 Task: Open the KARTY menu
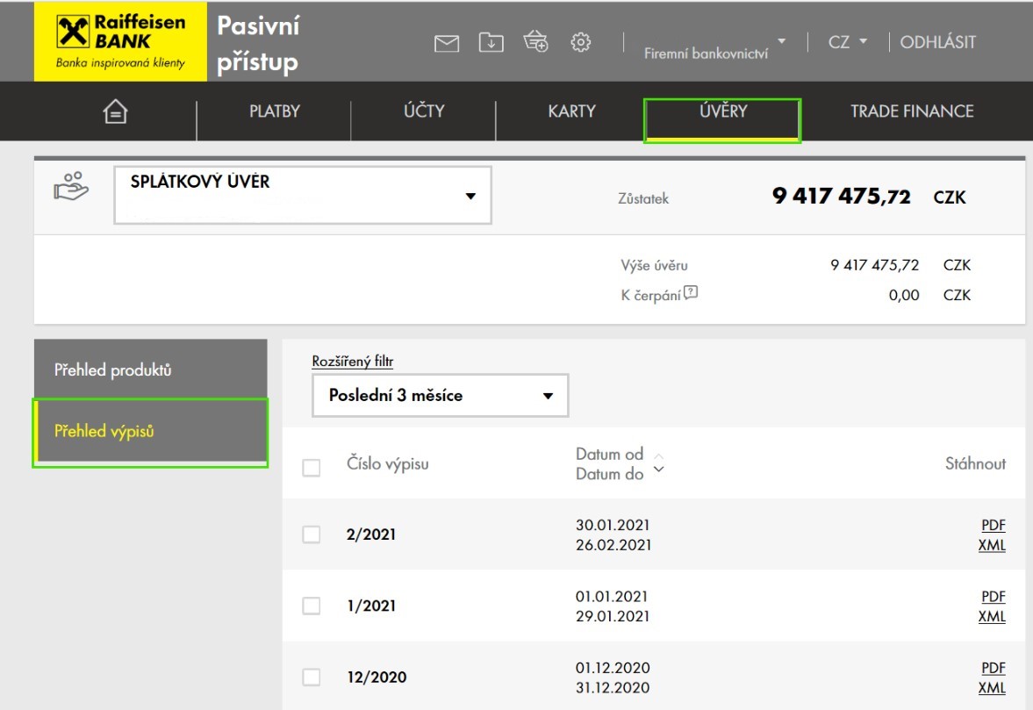(x=572, y=111)
